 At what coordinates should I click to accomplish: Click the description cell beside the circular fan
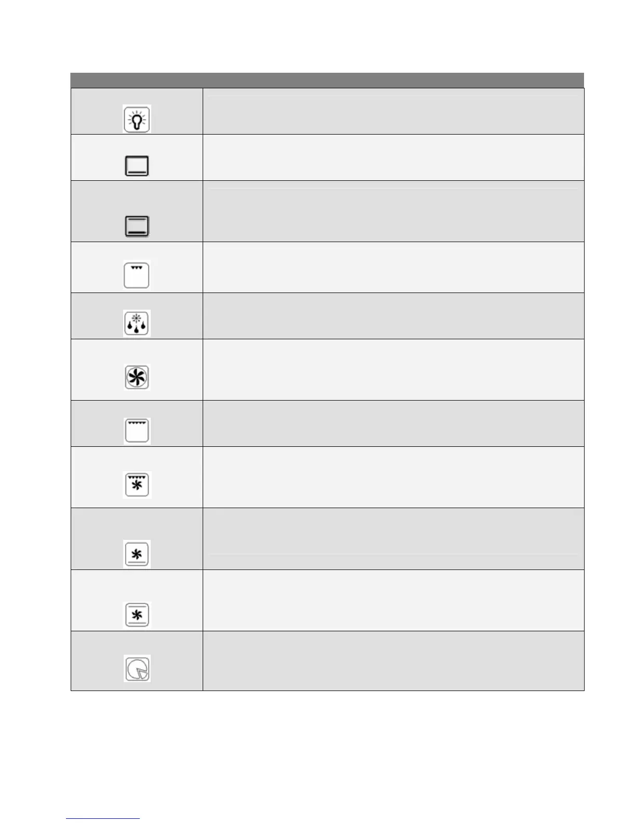393,369
